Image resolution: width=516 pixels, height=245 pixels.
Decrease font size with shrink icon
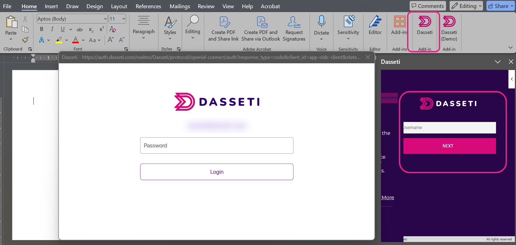122,40
